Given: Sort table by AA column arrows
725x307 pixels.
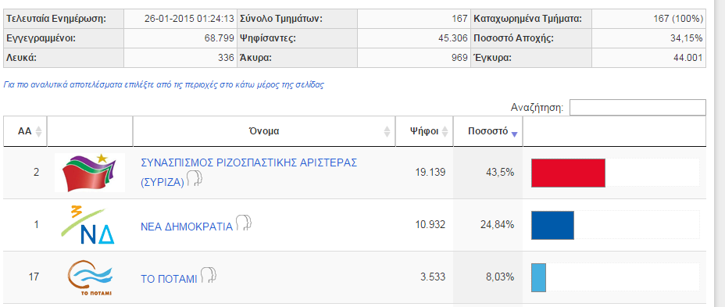Looking at the screenshot, I should (39, 131).
